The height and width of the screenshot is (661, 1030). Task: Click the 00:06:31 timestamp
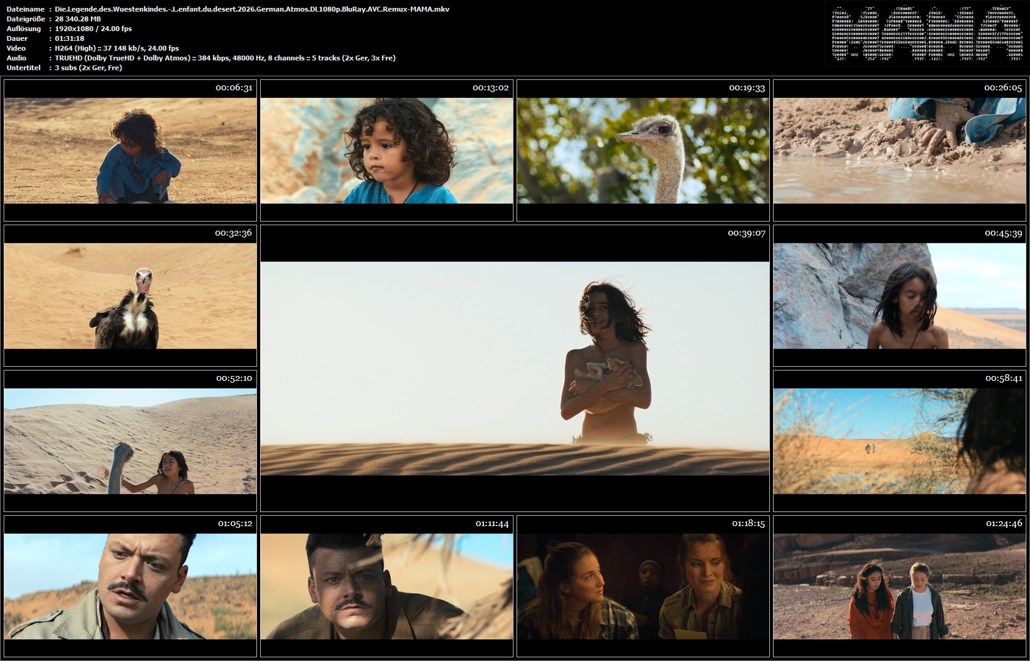click(234, 88)
